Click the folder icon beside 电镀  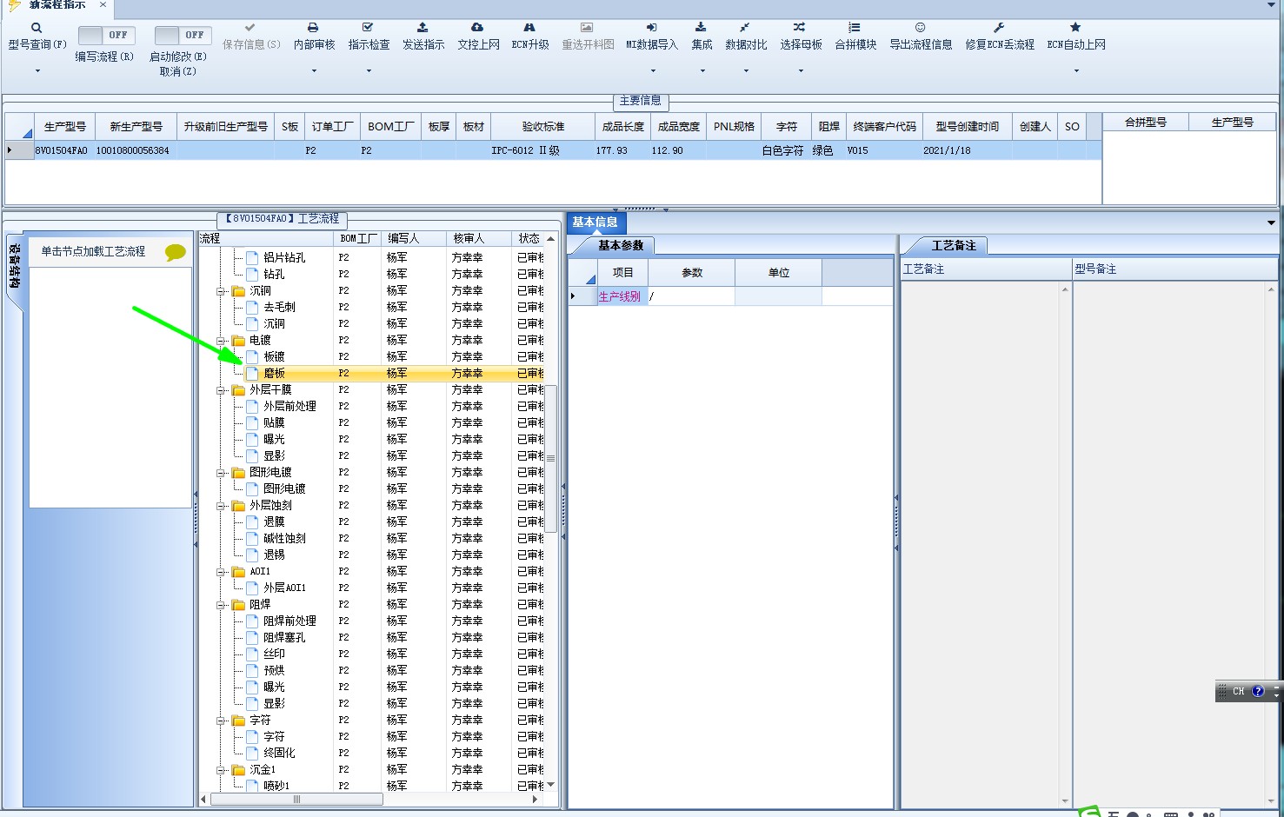coord(239,340)
